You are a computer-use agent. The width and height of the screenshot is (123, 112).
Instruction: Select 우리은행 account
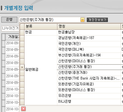click(89, 96)
